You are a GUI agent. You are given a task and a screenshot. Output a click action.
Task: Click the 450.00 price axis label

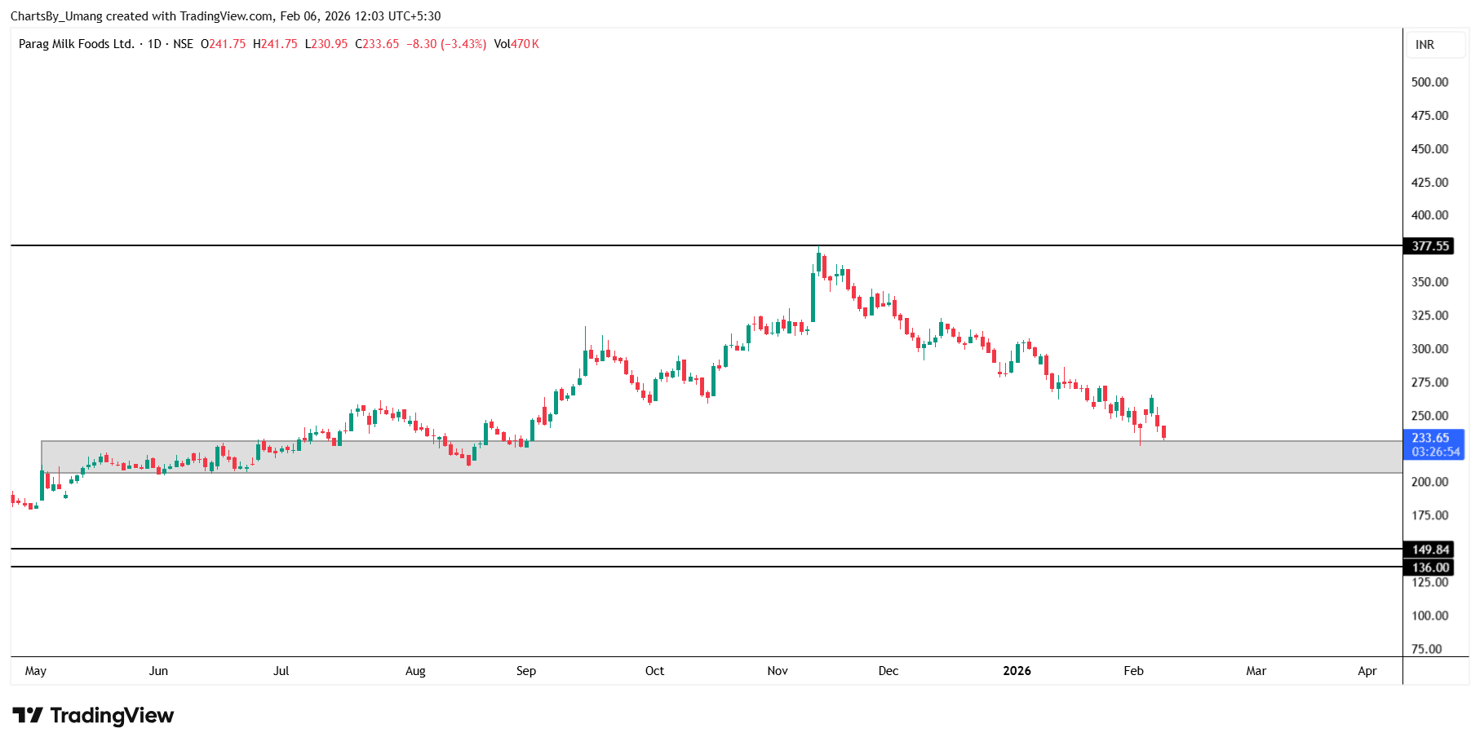tap(1429, 149)
